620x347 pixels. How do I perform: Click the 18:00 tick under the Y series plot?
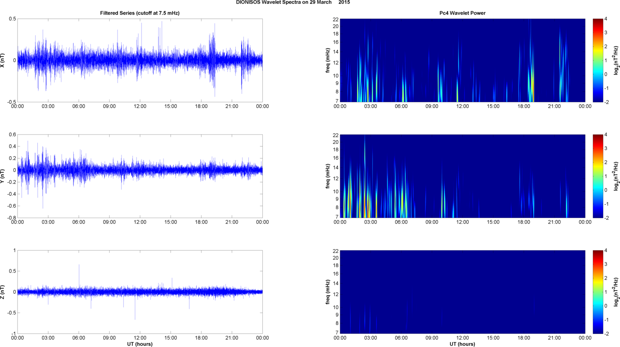point(201,222)
